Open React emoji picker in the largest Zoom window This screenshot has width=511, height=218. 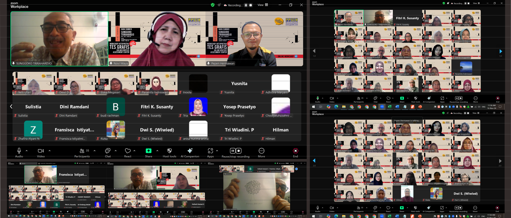(x=128, y=151)
